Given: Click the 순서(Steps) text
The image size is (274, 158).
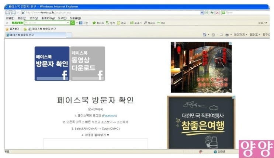Looking at the screenshot, I should click(96, 109).
